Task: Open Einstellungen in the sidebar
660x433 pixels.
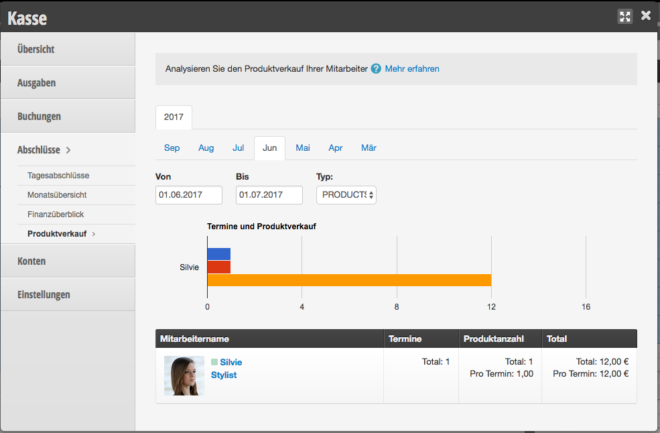Action: click(x=68, y=294)
